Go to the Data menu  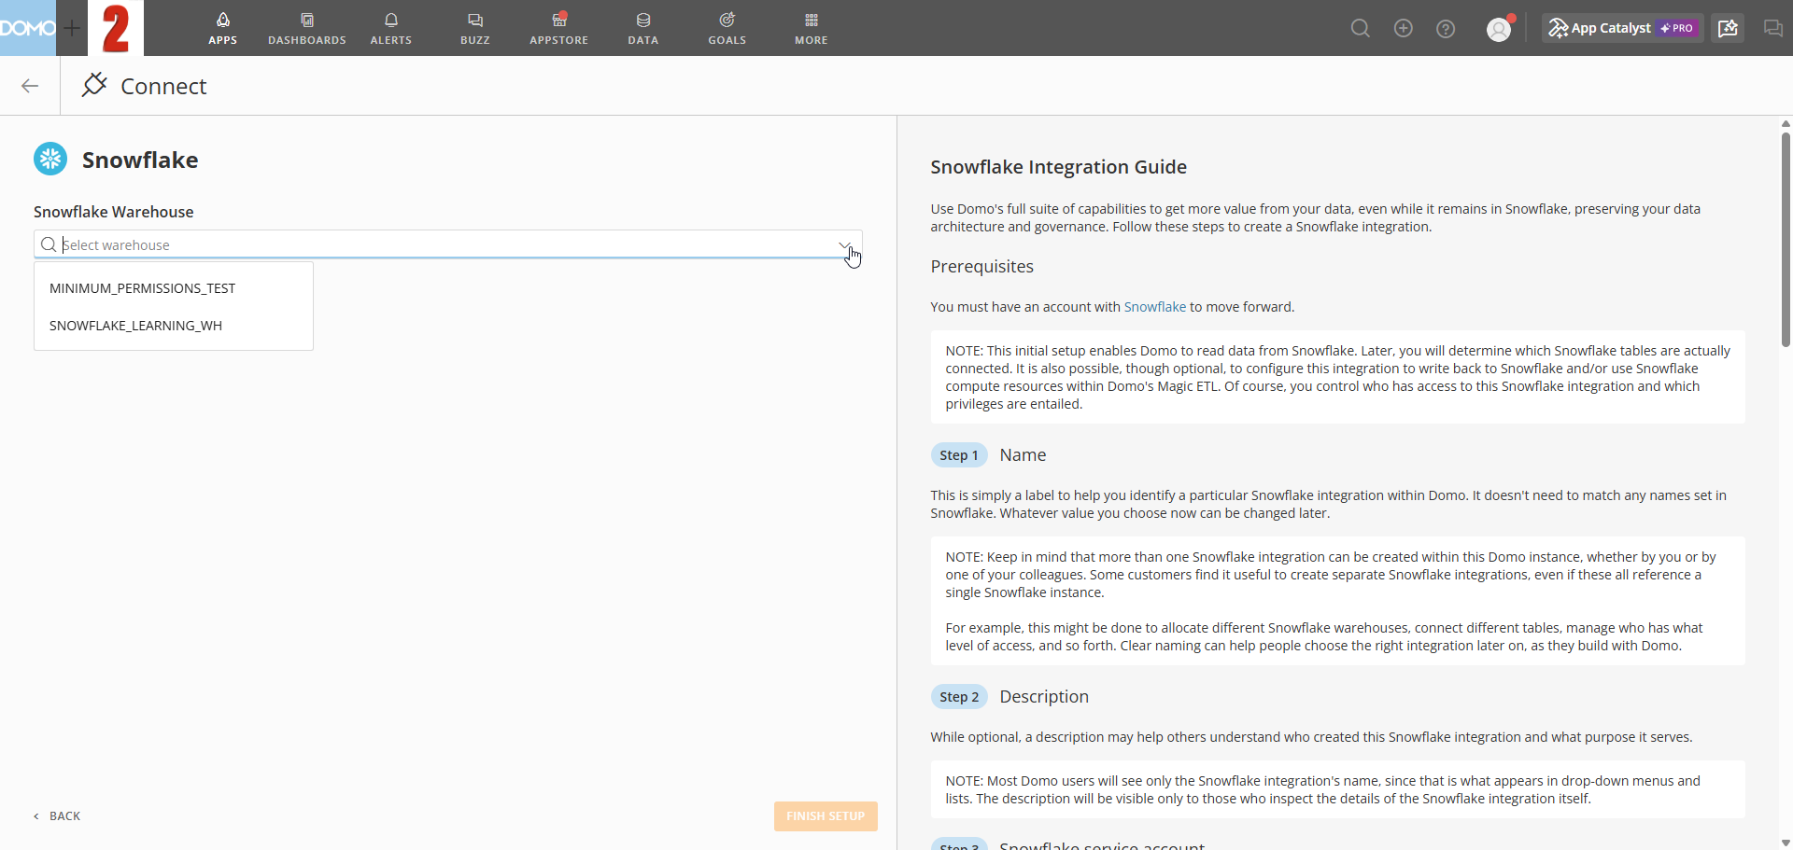(643, 28)
